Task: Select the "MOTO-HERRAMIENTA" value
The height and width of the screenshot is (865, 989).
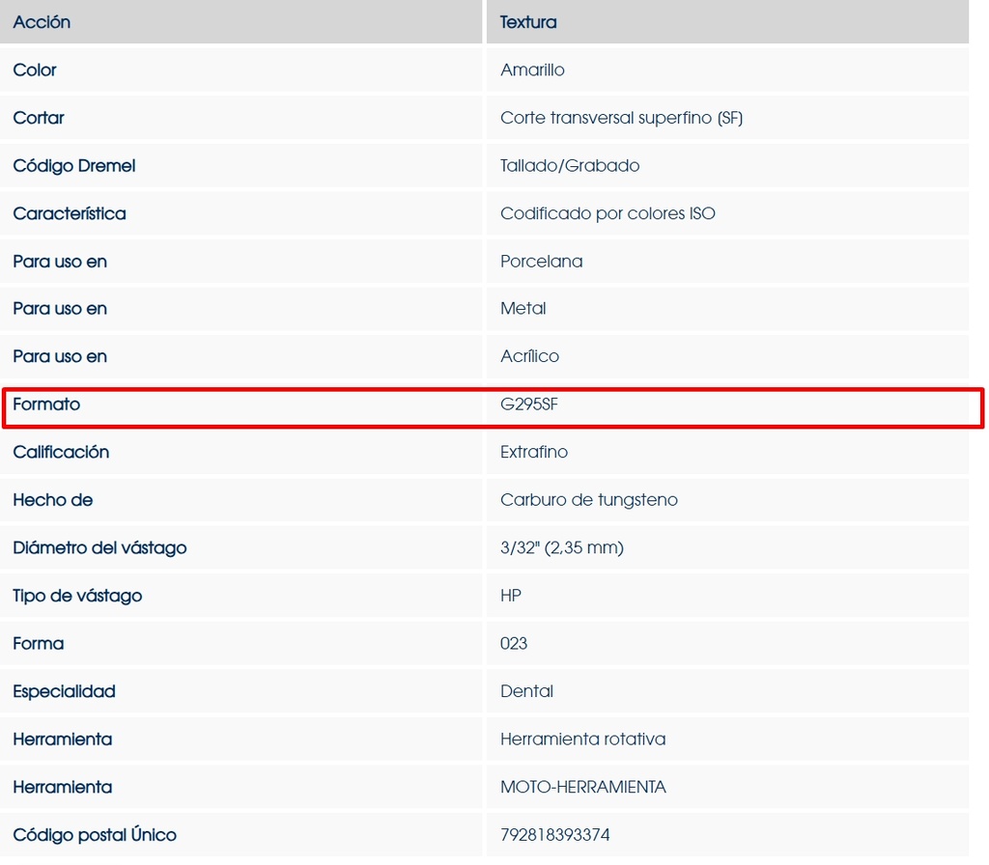Action: coord(583,787)
